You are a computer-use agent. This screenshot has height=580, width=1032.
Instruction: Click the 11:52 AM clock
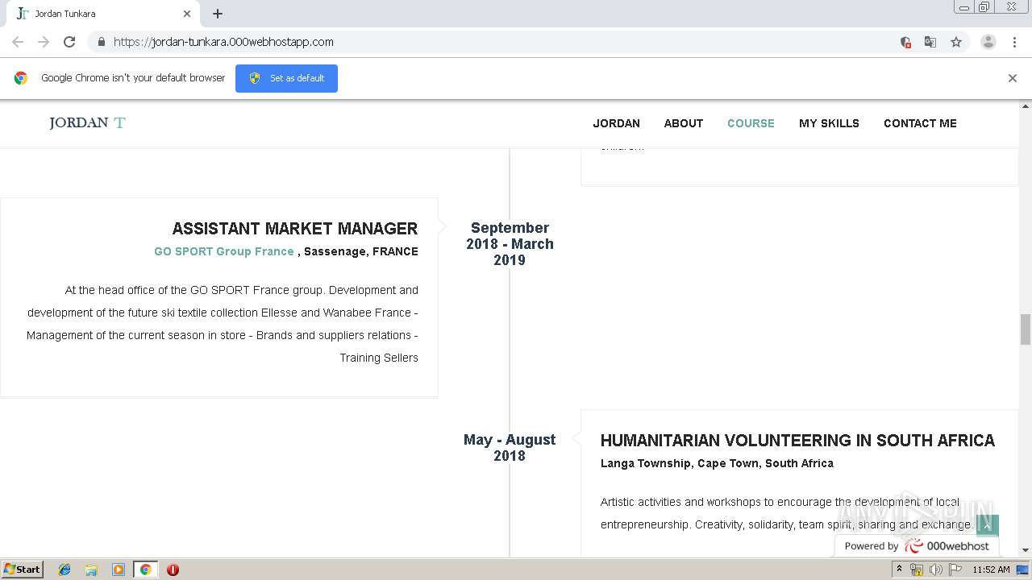click(991, 570)
